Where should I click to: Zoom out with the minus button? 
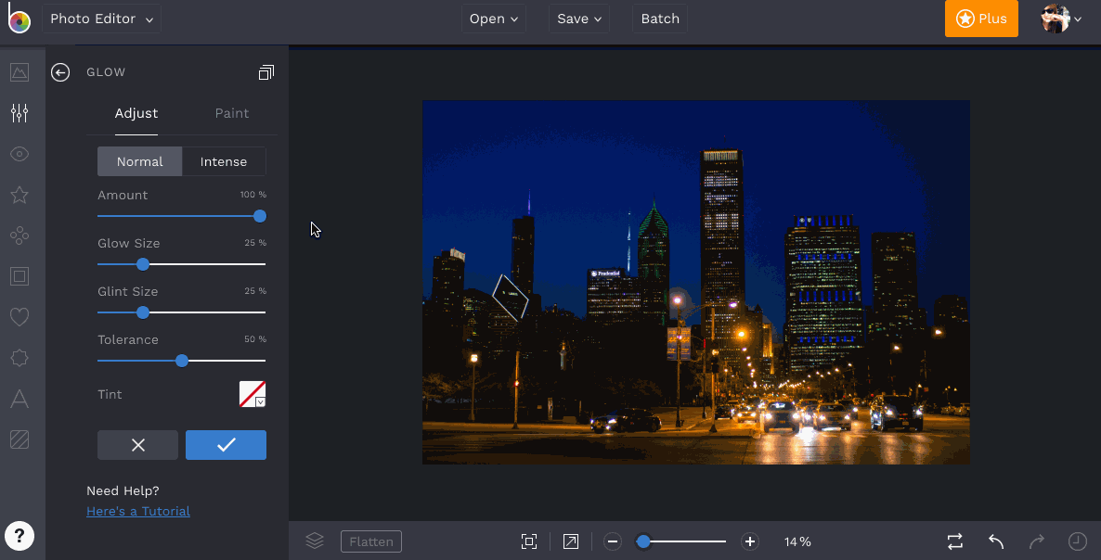613,541
